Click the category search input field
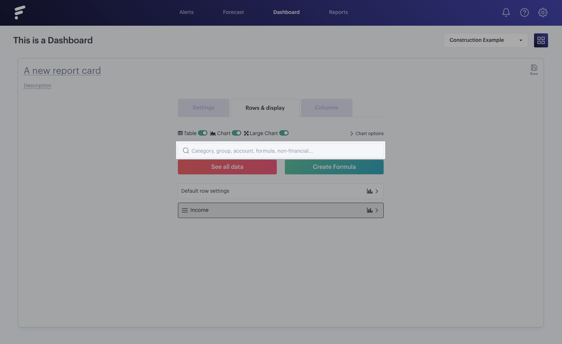This screenshot has height=344, width=562. point(281,151)
